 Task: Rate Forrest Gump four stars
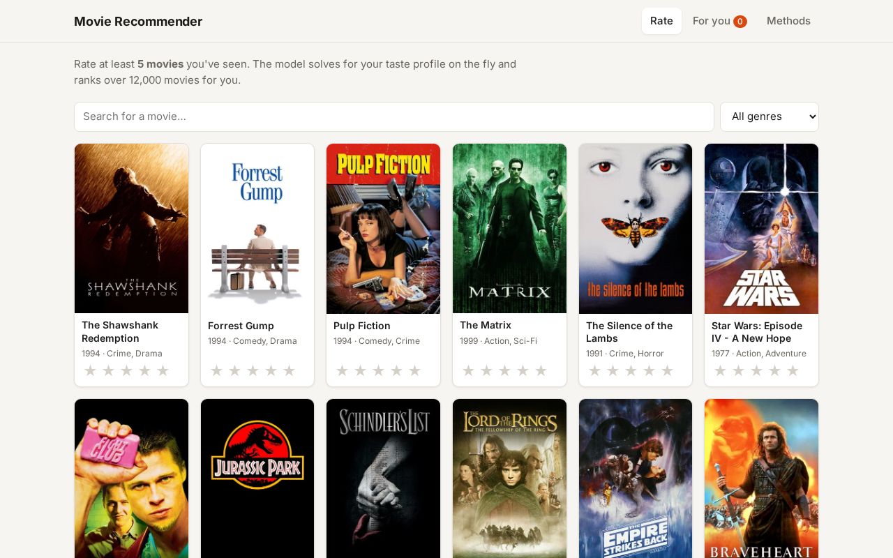tap(271, 371)
